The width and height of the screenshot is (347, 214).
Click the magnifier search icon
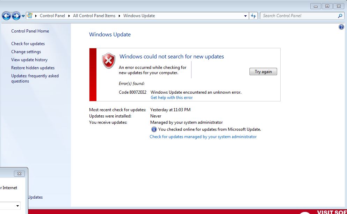[340, 16]
